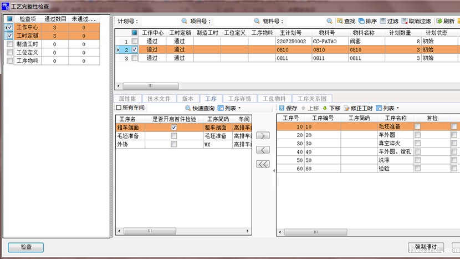Click the 下移 move down icon
This screenshot has width=460, height=259.
click(x=325, y=108)
